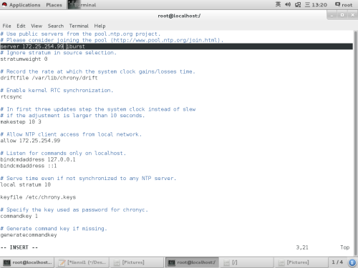Open the clock showing 13:20

point(319,5)
